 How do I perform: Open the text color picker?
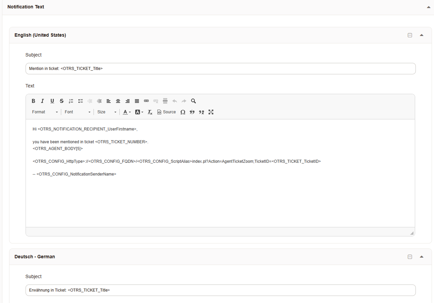126,112
